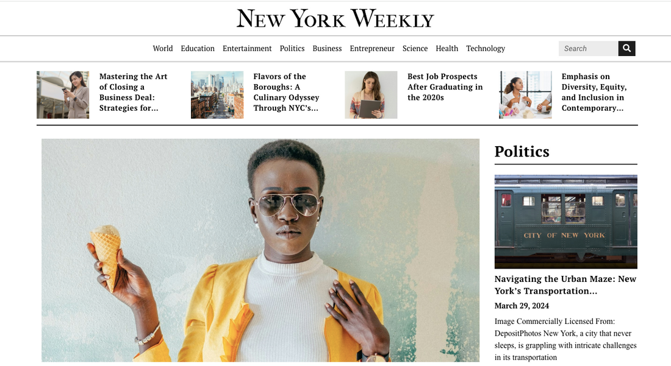Open the Science section
671x366 pixels.
(415, 48)
